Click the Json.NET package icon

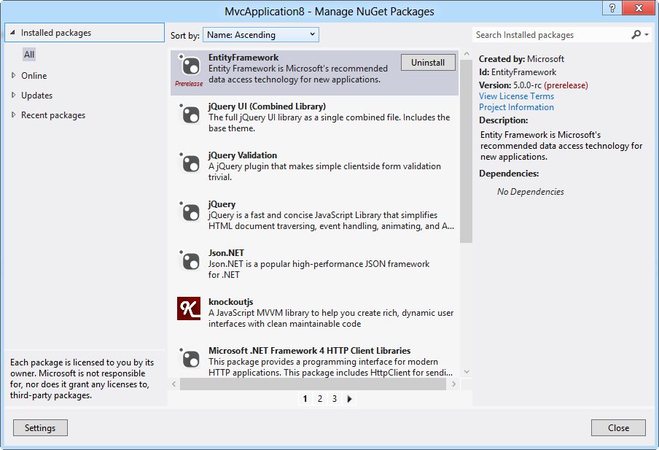(189, 260)
